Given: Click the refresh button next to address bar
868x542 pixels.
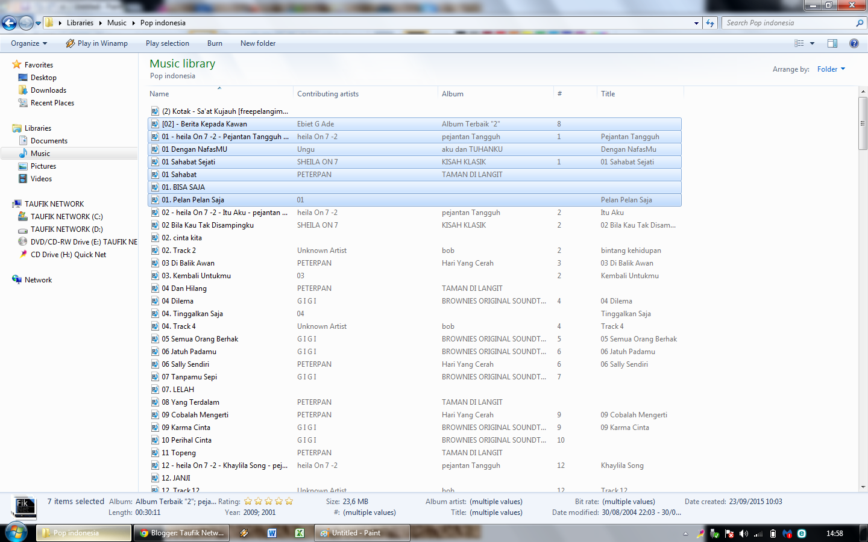Looking at the screenshot, I should 710,23.
